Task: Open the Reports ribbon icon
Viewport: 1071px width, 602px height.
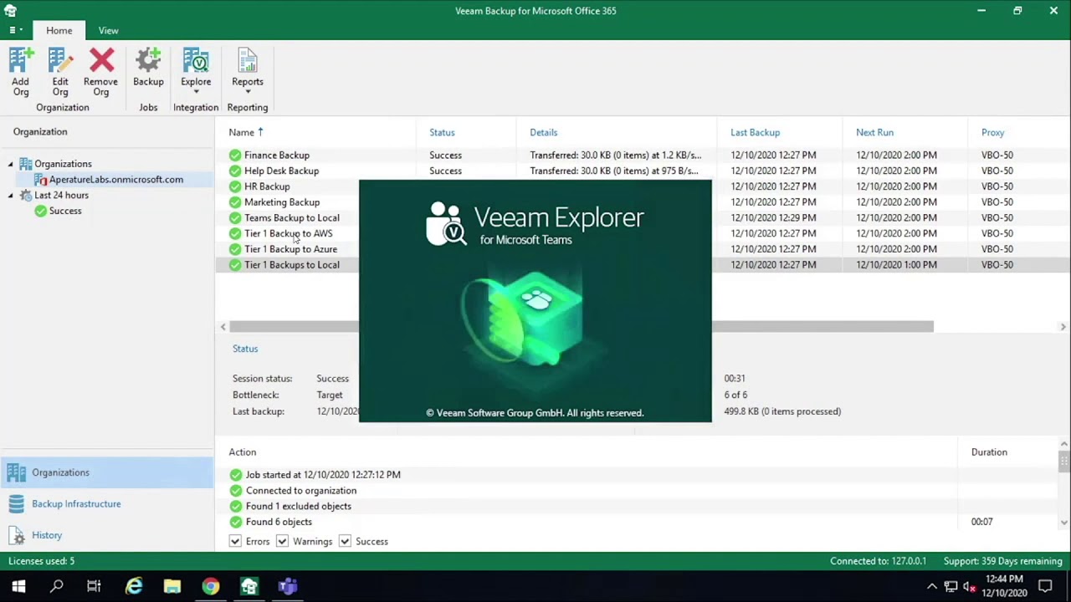Action: point(248,62)
